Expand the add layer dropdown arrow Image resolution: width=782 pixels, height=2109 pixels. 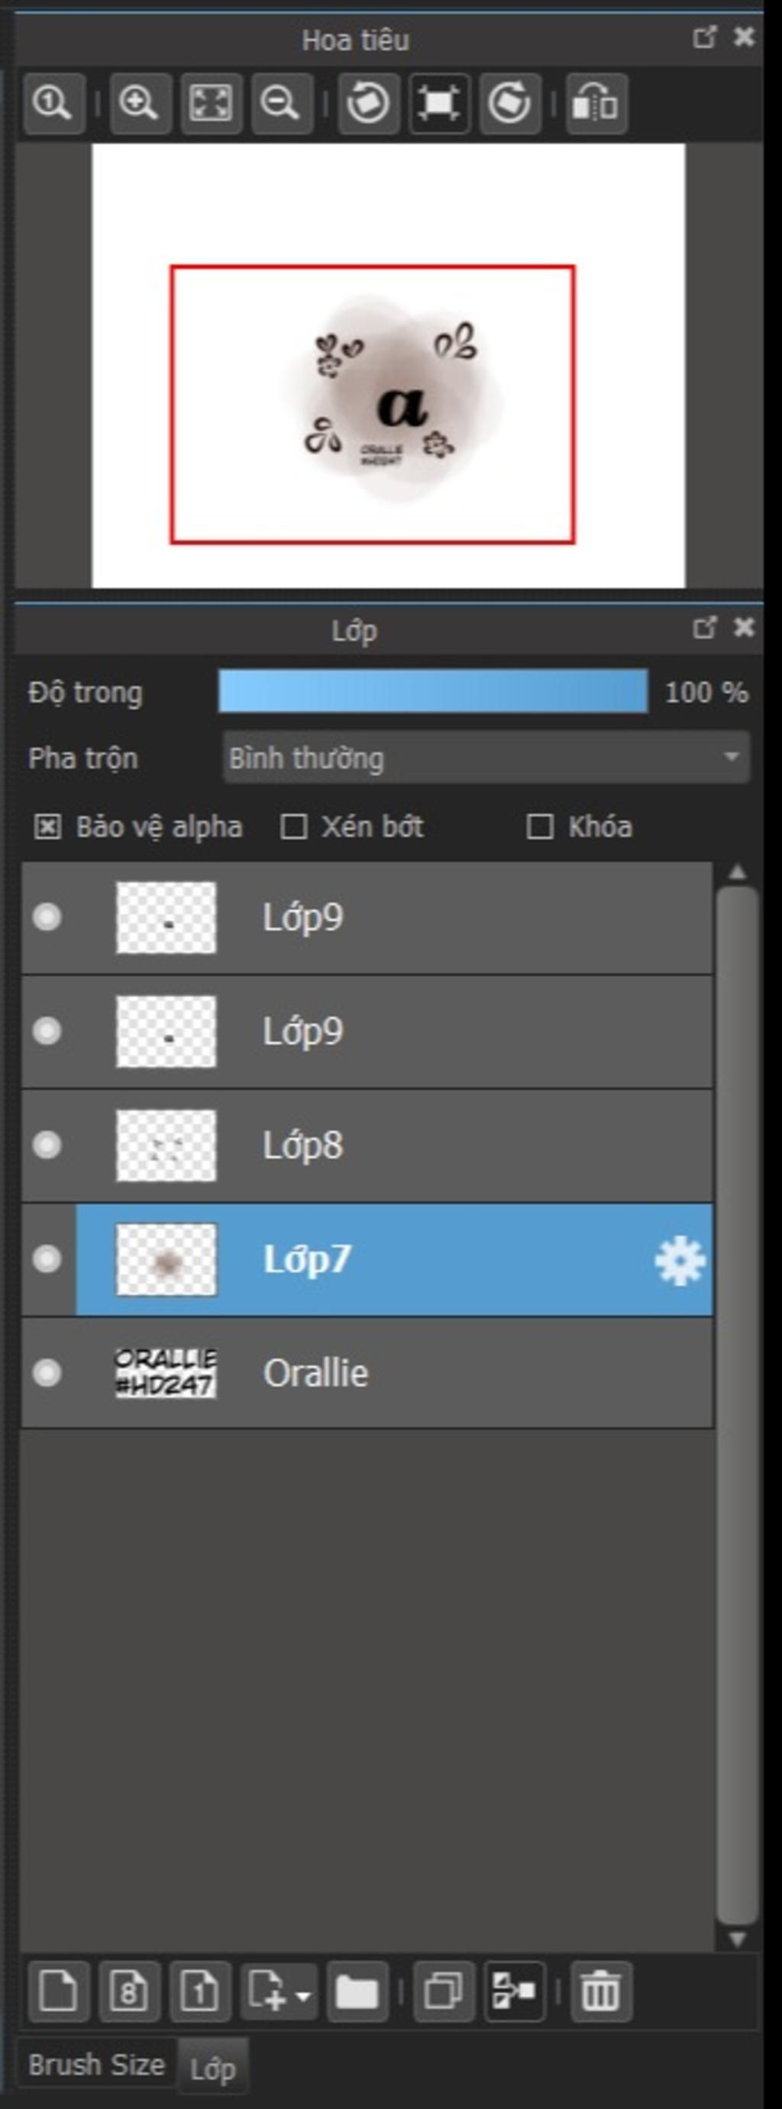point(303,1993)
